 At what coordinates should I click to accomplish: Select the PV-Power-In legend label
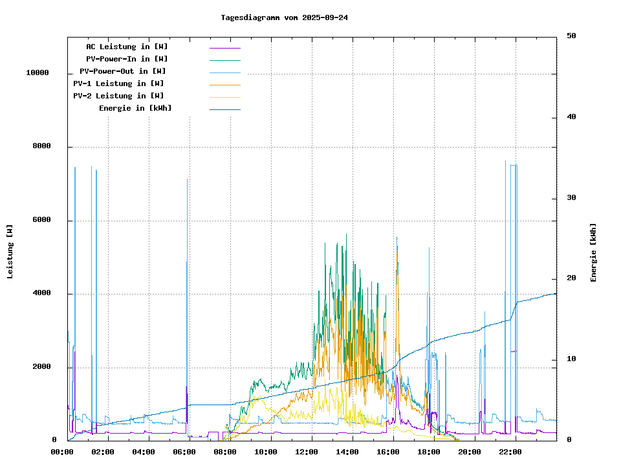click(x=127, y=59)
